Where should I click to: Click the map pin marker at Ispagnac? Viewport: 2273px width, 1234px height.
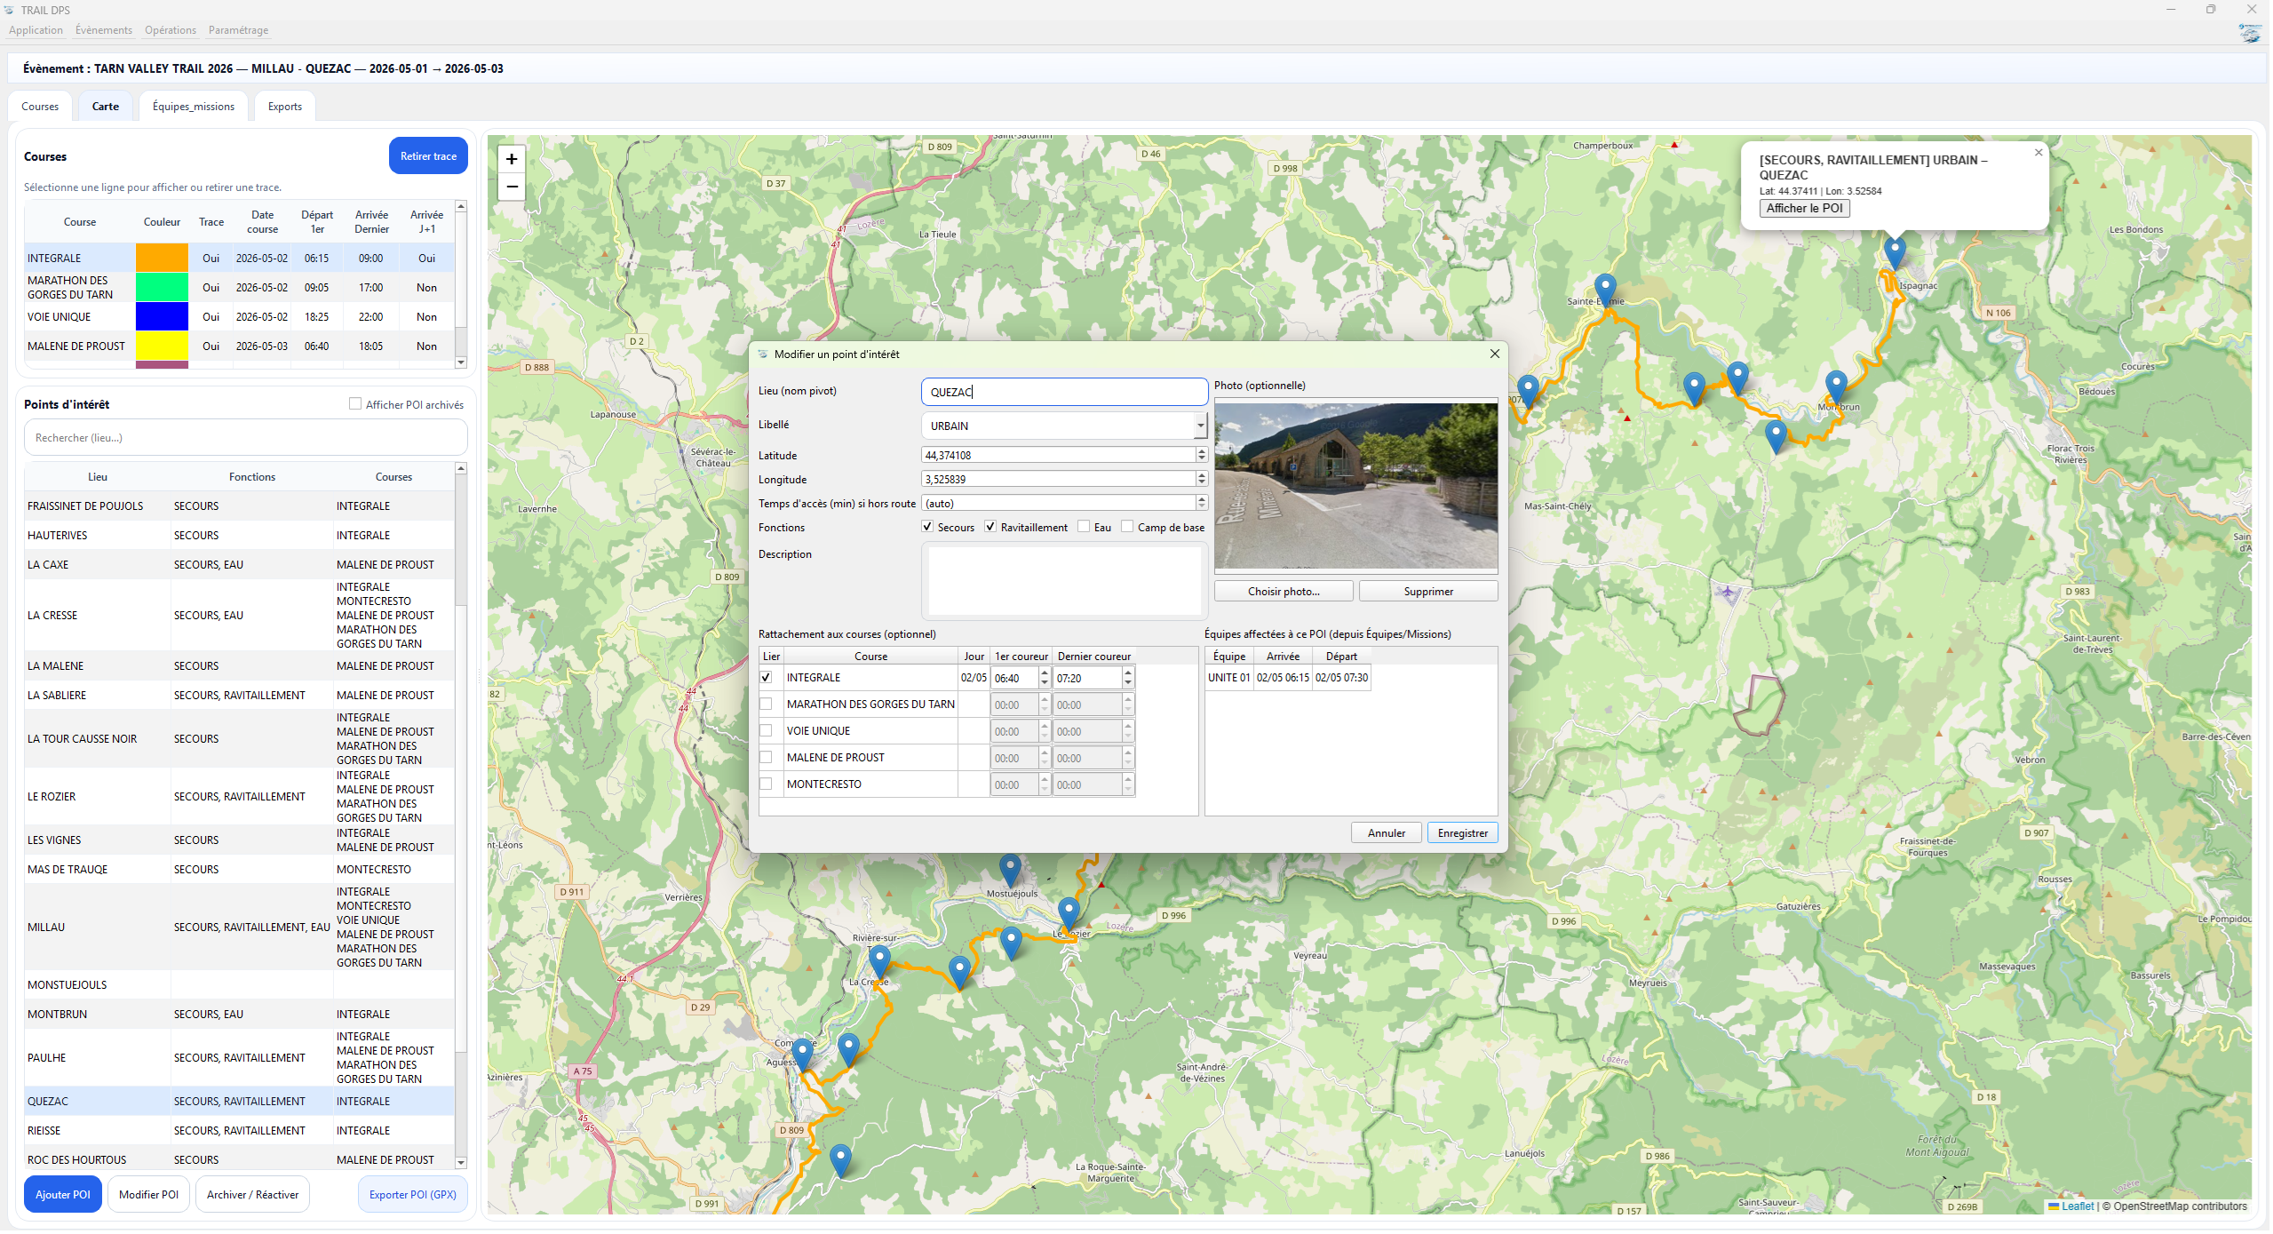tap(1895, 251)
